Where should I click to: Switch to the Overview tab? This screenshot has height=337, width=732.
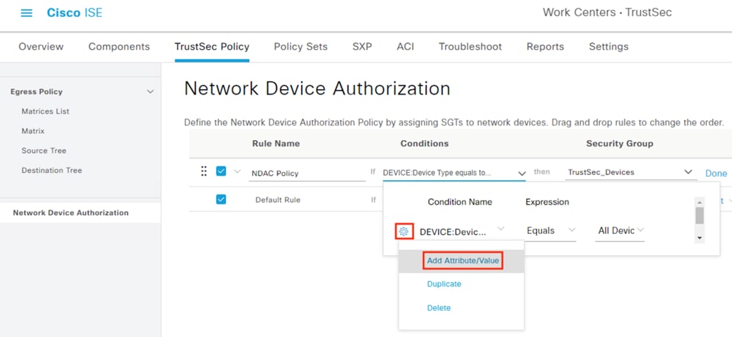coord(41,47)
